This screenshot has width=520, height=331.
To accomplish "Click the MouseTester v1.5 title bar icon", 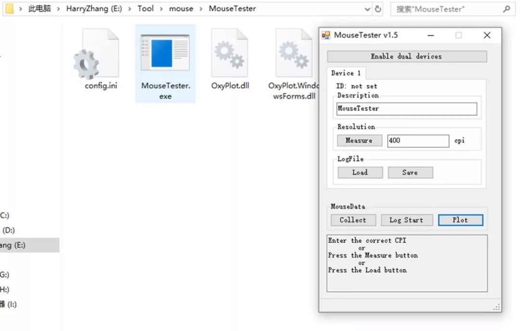I will (326, 35).
